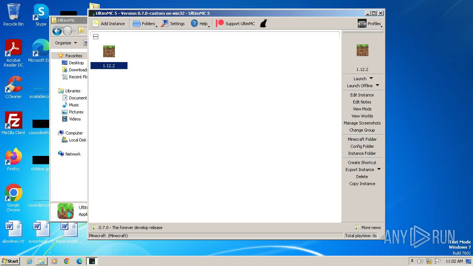473x266 pixels.
Task: Open the Folders dropdown in UltimMC toolbar
Action: click(x=144, y=24)
